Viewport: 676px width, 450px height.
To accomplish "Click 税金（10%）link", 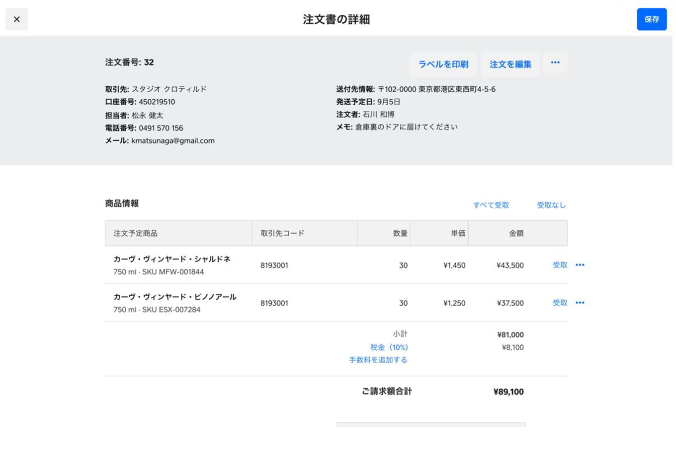I will pos(389,347).
